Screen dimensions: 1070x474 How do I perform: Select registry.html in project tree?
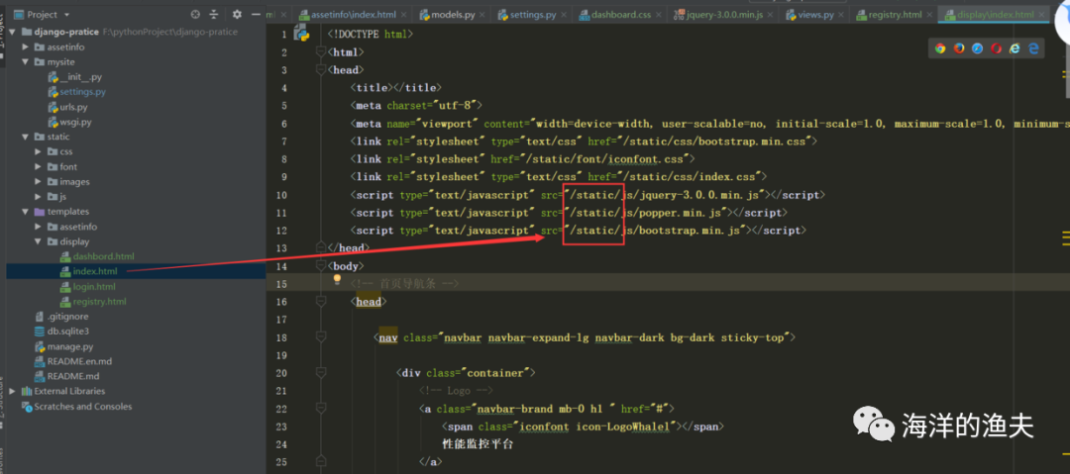click(x=99, y=302)
